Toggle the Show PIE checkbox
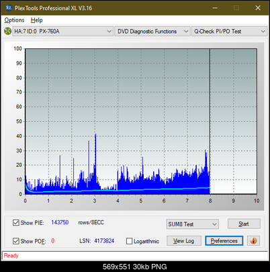Image resolution: width=270 pixels, height=272 pixels. [16, 223]
